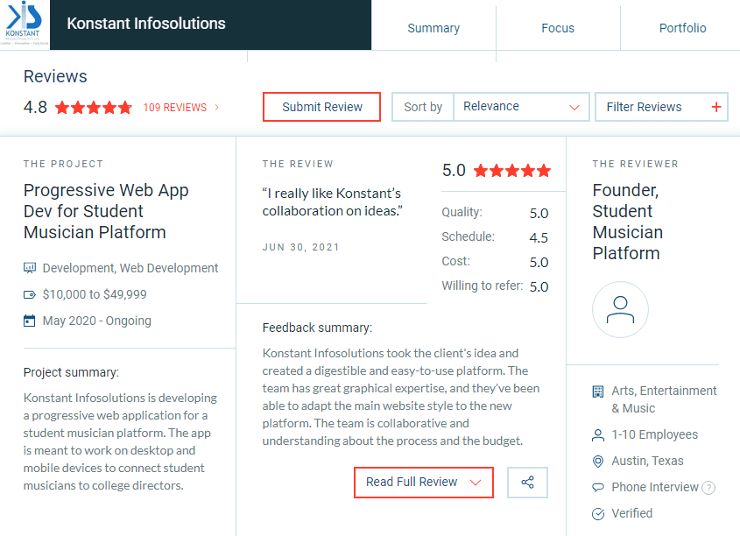Open the Relevance sort dropdown
This screenshot has height=536, width=740.
coord(521,107)
